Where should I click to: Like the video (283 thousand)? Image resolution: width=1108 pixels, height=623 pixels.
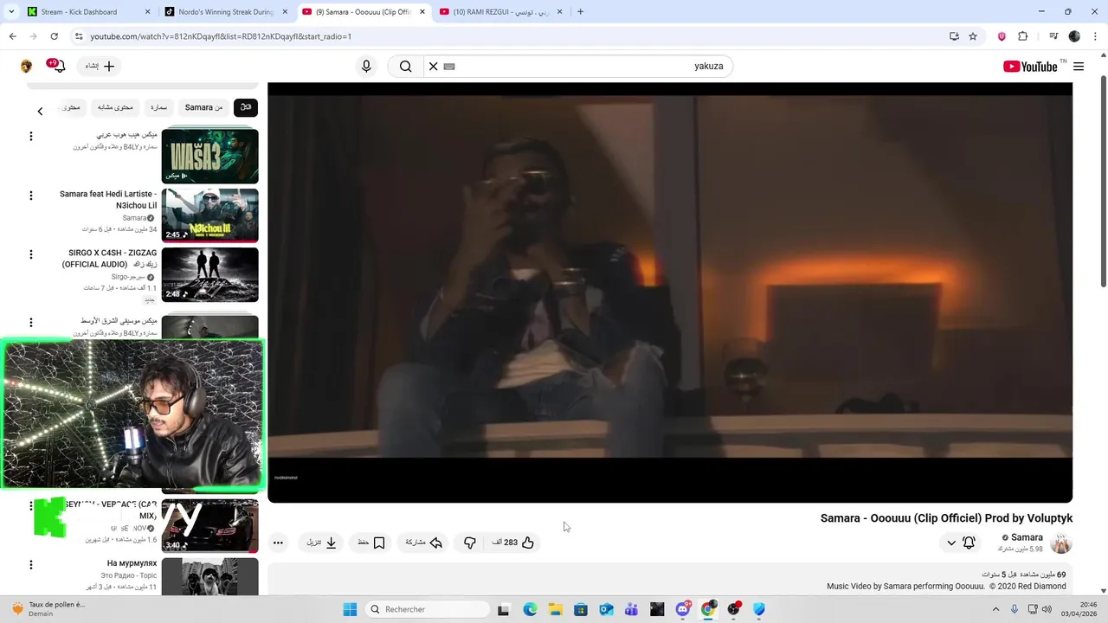click(514, 543)
